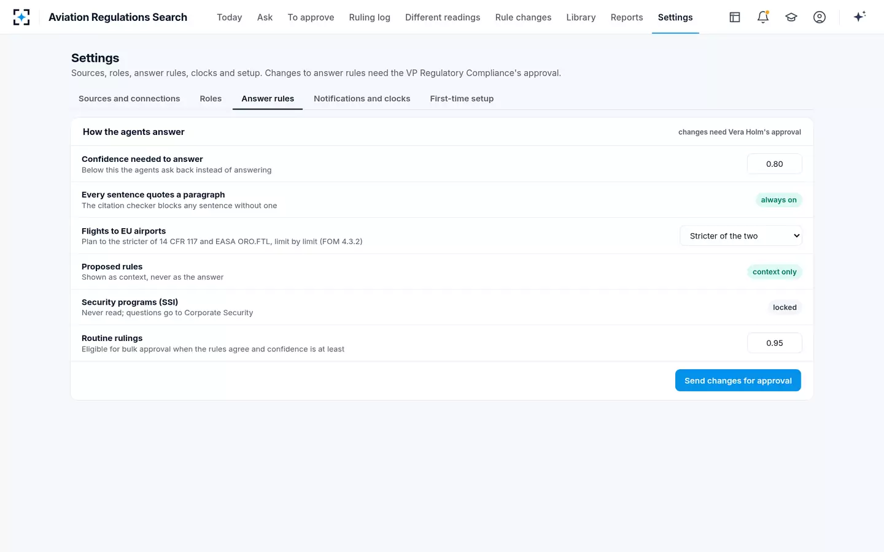Click the 'context only' badge
The image size is (884, 552).
point(775,272)
